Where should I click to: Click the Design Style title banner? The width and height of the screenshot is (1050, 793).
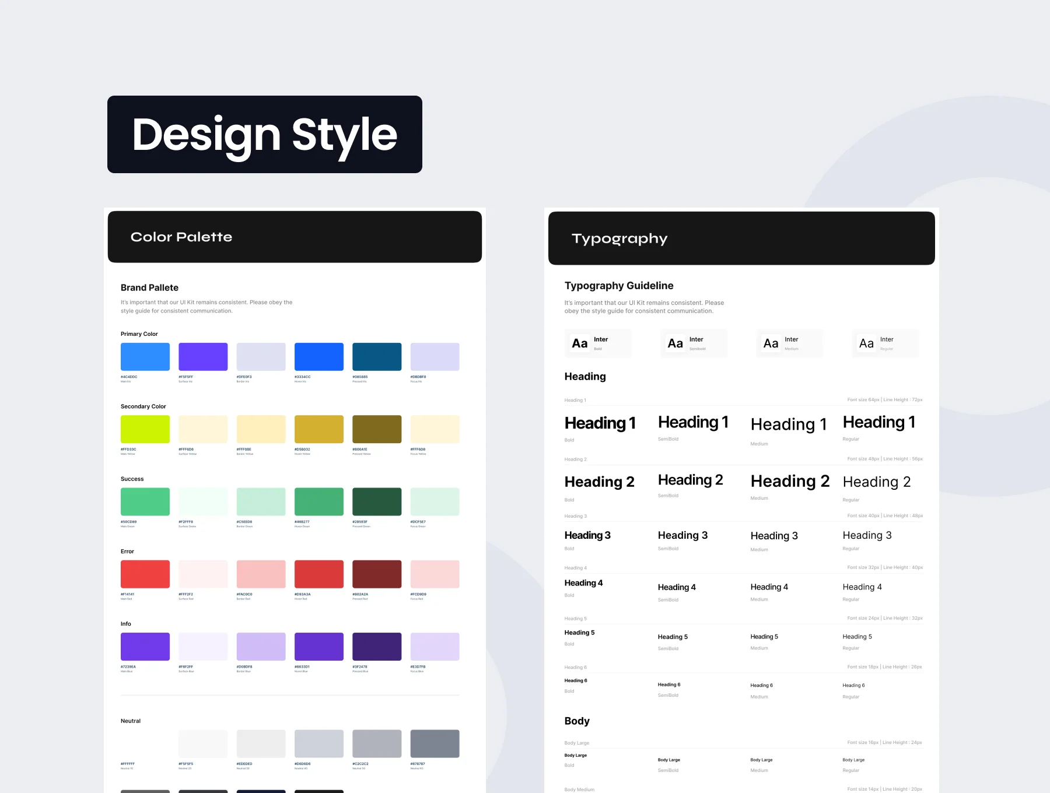(x=265, y=134)
